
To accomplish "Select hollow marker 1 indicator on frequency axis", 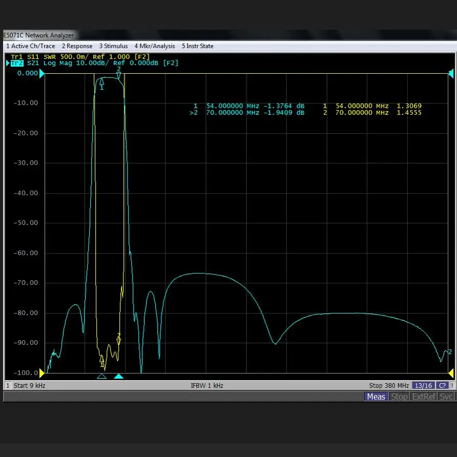I will pos(101,377).
